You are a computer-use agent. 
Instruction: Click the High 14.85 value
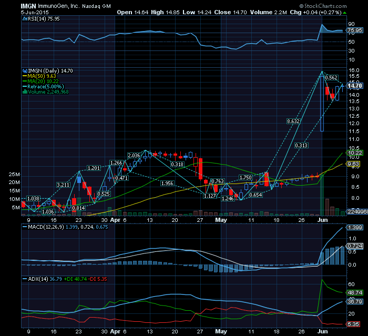[x=165, y=13]
